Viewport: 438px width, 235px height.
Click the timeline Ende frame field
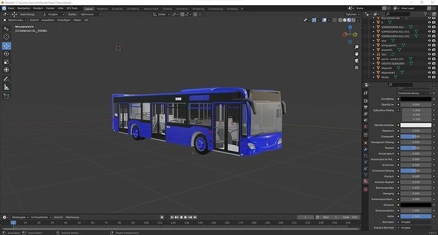click(350, 217)
